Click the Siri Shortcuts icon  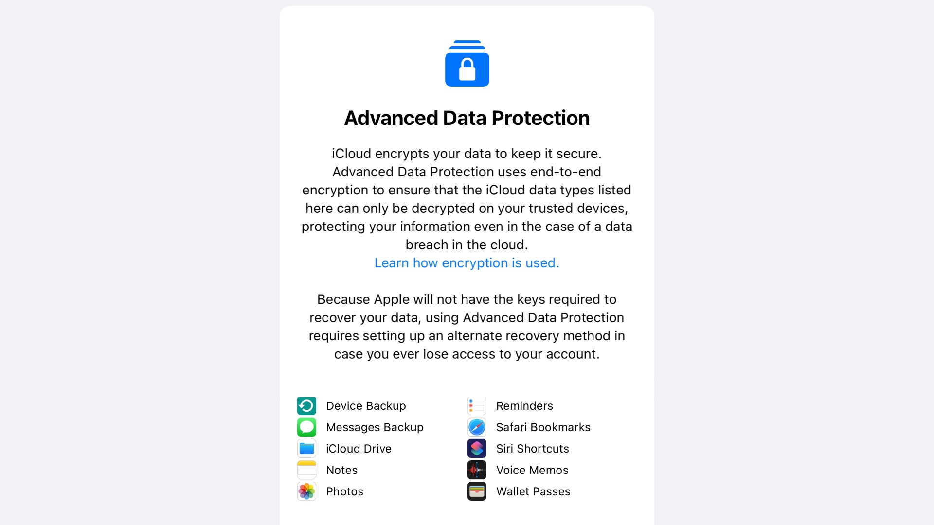click(x=477, y=448)
